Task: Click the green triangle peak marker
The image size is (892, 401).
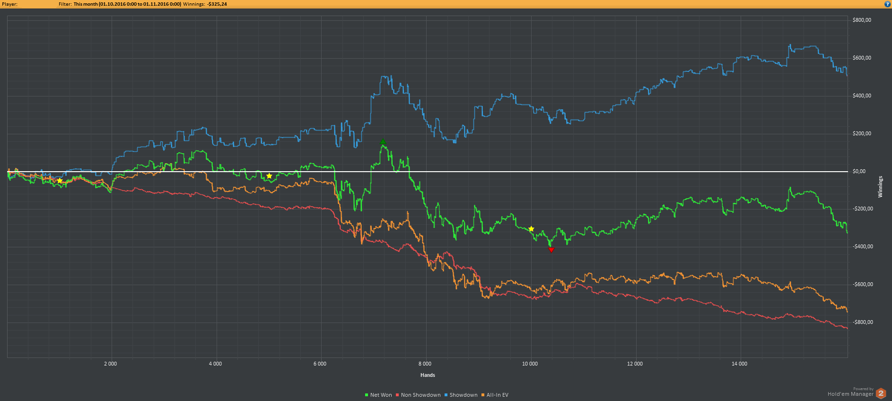Action: tap(383, 142)
